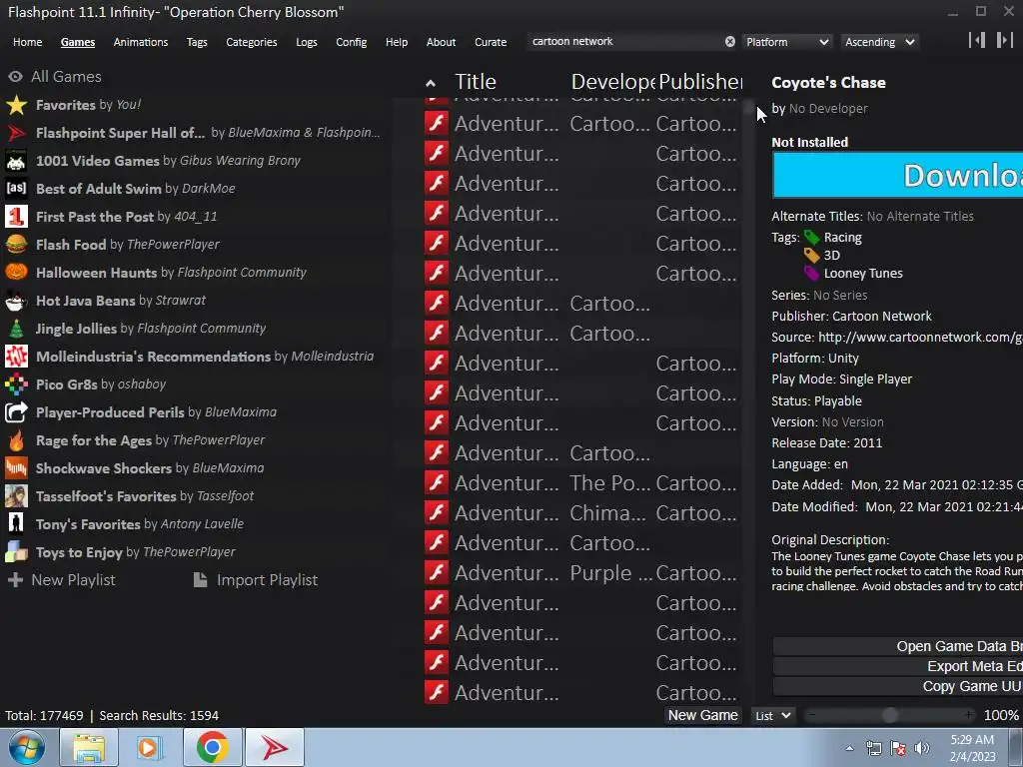Click Flash icon of The Po... row

(x=437, y=482)
